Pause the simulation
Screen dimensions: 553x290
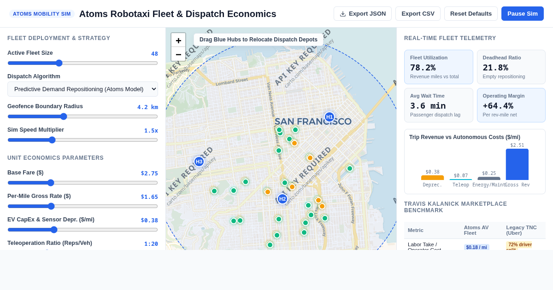523,14
